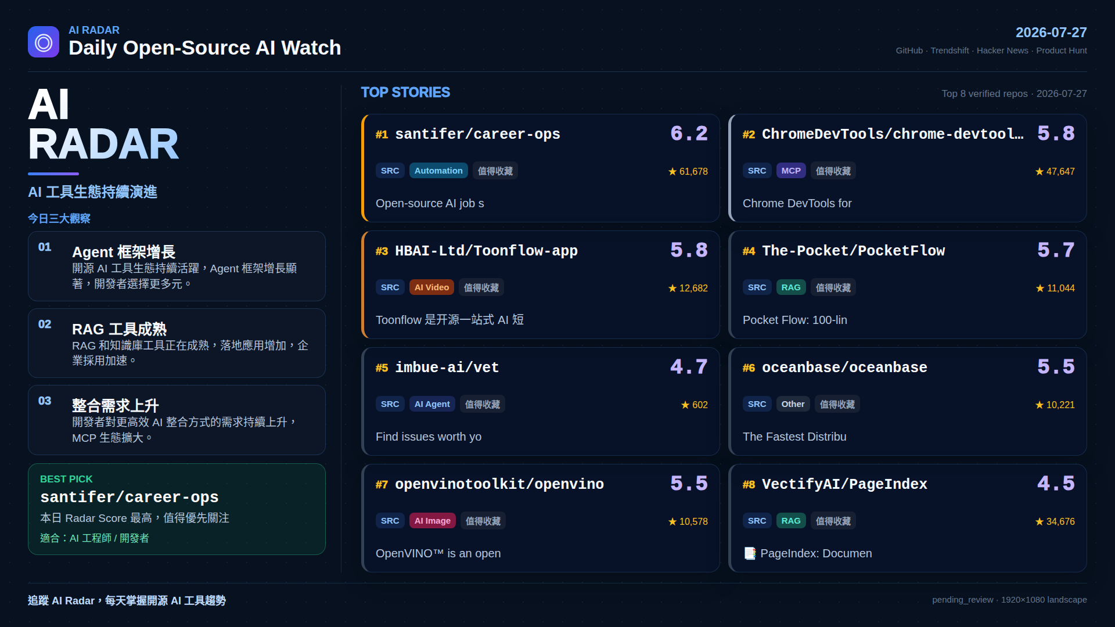Open The-Pocket/PocketFlow repo title
The image size is (1115, 627).
853,251
